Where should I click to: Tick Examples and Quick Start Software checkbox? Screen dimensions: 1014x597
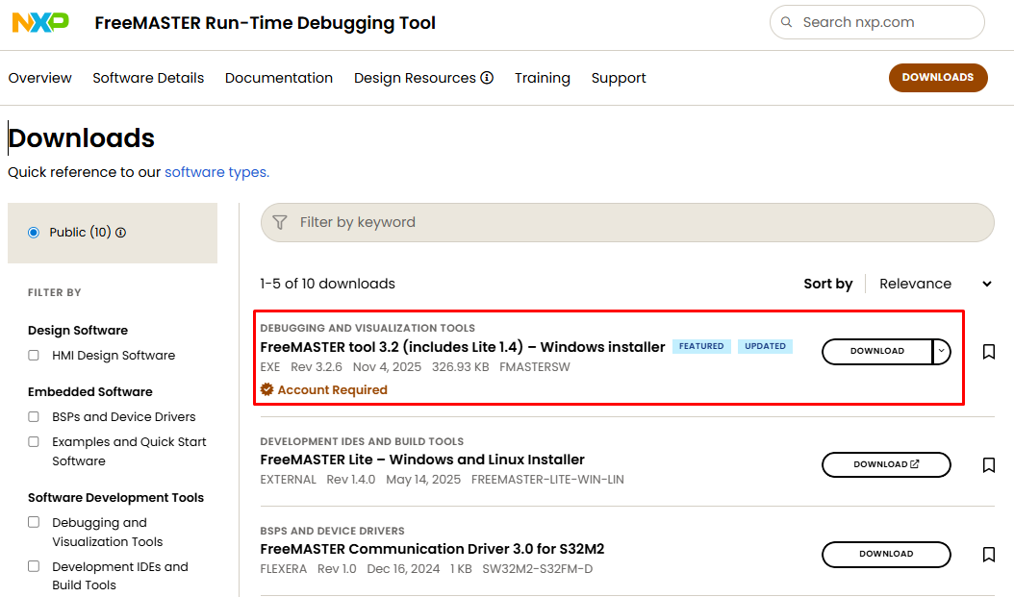click(34, 442)
